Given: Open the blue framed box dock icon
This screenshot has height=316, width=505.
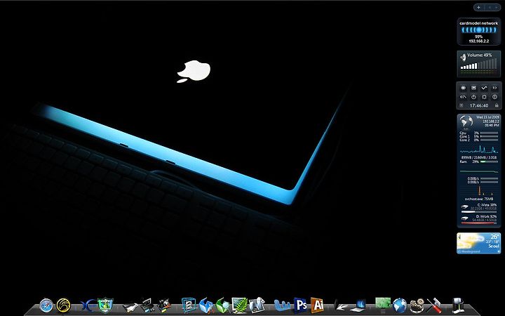Looking at the screenshot, I should click(x=189, y=305).
